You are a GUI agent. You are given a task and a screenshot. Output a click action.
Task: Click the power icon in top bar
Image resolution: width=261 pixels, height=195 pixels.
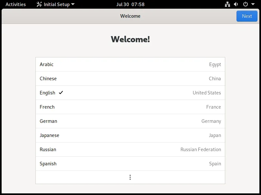tap(246, 5)
